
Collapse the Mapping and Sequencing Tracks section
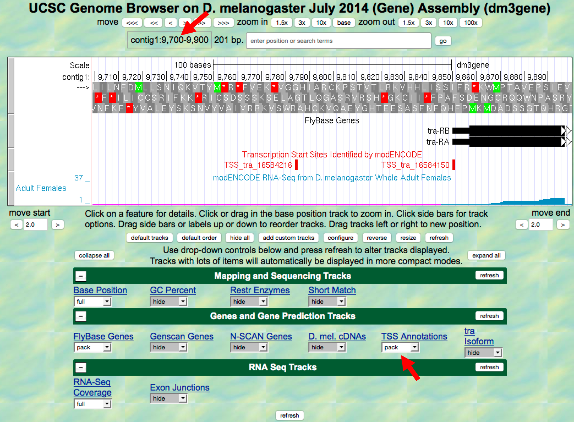(x=81, y=276)
